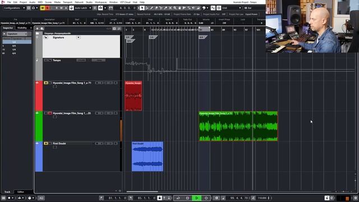Open the Project menu
359x202 pixels.
click(23, 2)
